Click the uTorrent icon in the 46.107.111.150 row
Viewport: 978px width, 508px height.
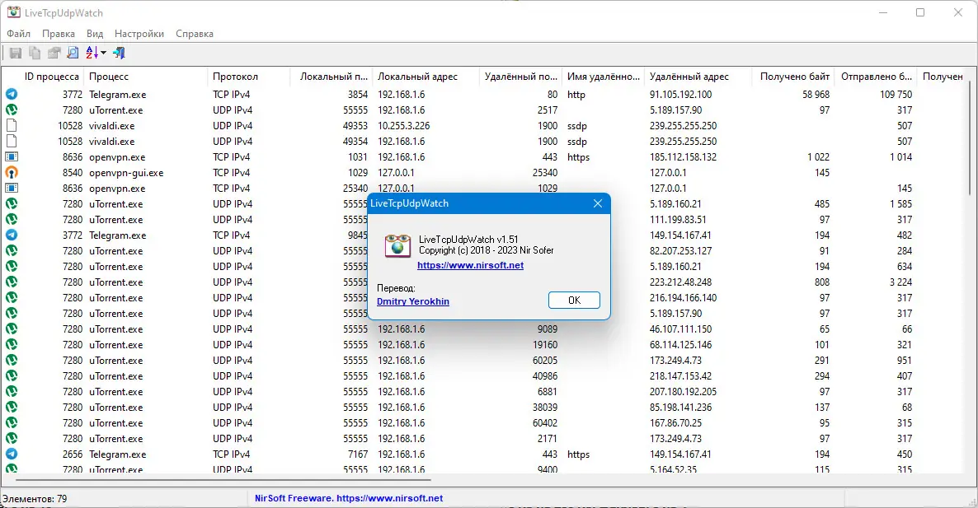pos(12,329)
